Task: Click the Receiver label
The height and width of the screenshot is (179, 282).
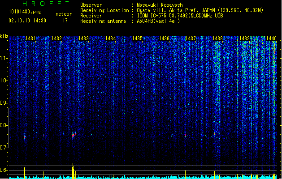Action: 91,16
